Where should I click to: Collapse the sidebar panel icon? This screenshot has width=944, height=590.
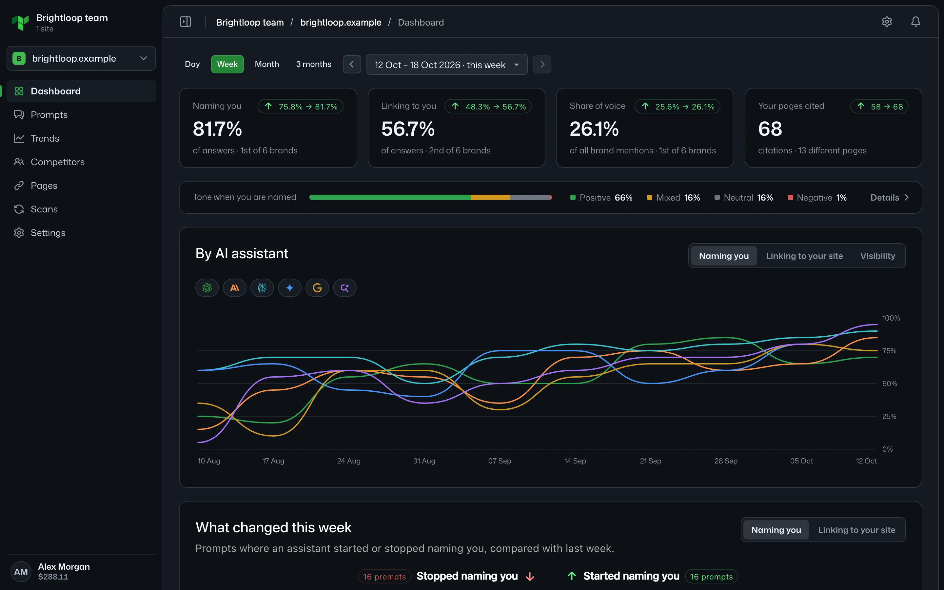tap(185, 22)
